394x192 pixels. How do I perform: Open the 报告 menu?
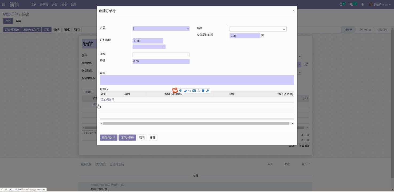(x=64, y=5)
